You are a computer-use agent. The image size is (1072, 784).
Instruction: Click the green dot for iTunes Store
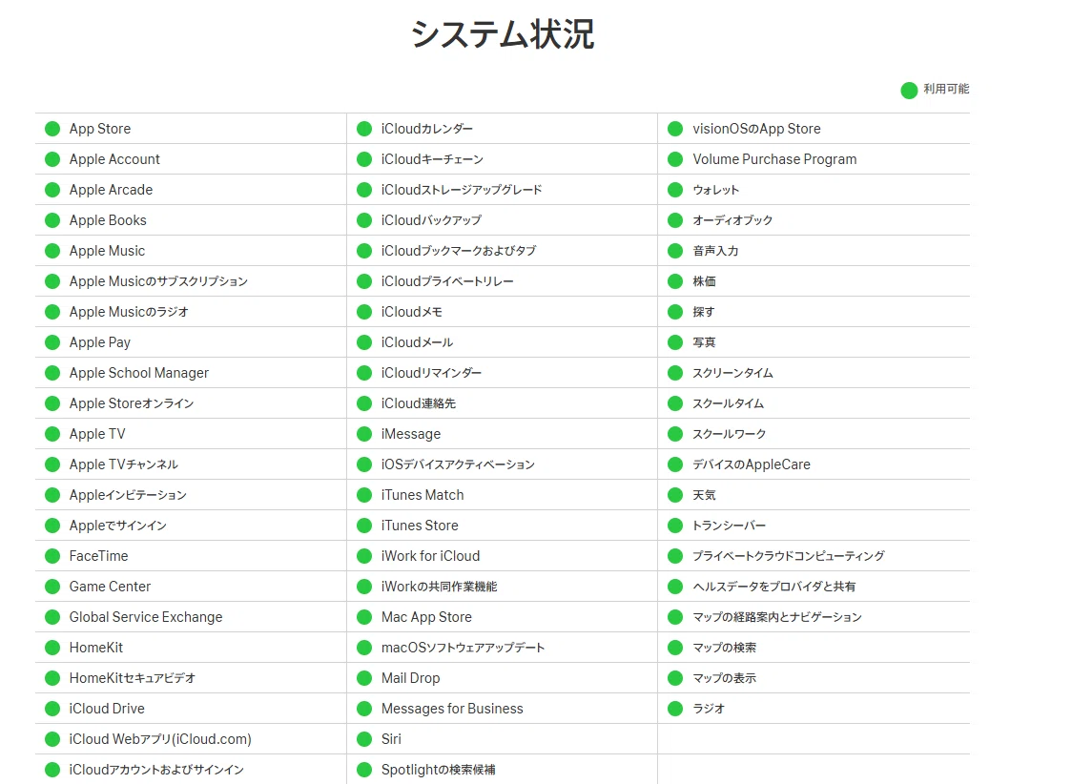364,526
